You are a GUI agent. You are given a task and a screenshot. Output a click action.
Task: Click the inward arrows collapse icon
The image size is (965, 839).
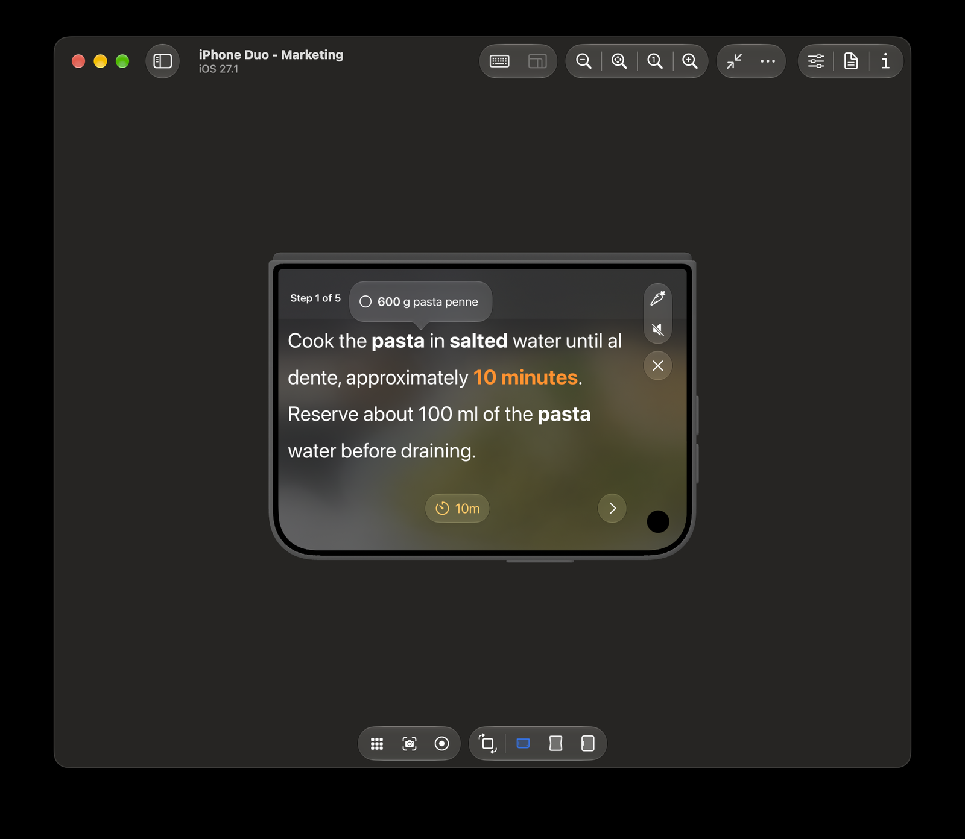click(734, 61)
